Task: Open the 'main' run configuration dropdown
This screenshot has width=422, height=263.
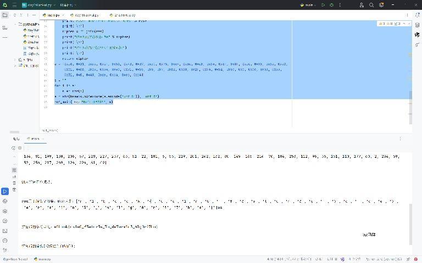Action: click(x=308, y=5)
